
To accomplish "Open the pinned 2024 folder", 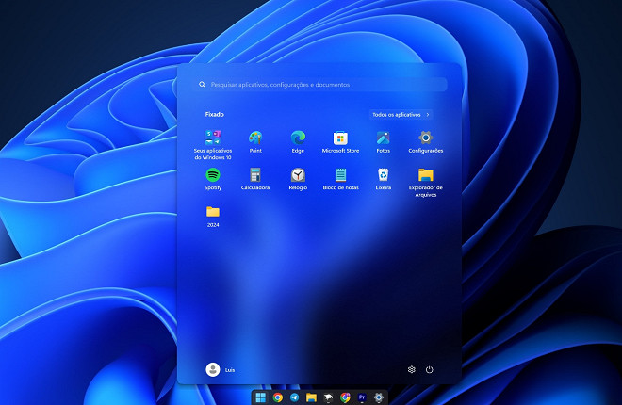I will (x=213, y=217).
